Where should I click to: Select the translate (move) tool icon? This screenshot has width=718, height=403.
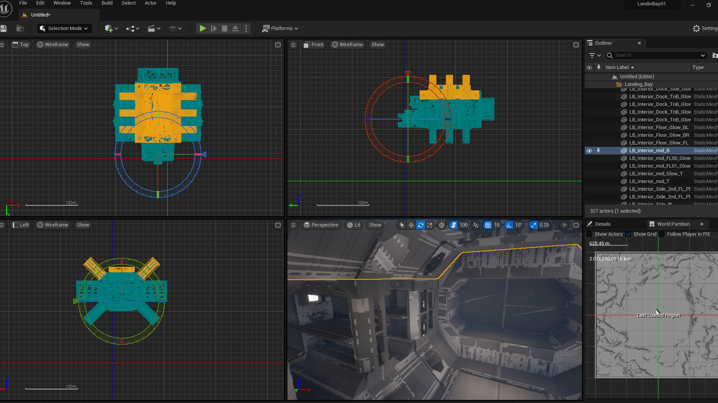(411, 225)
